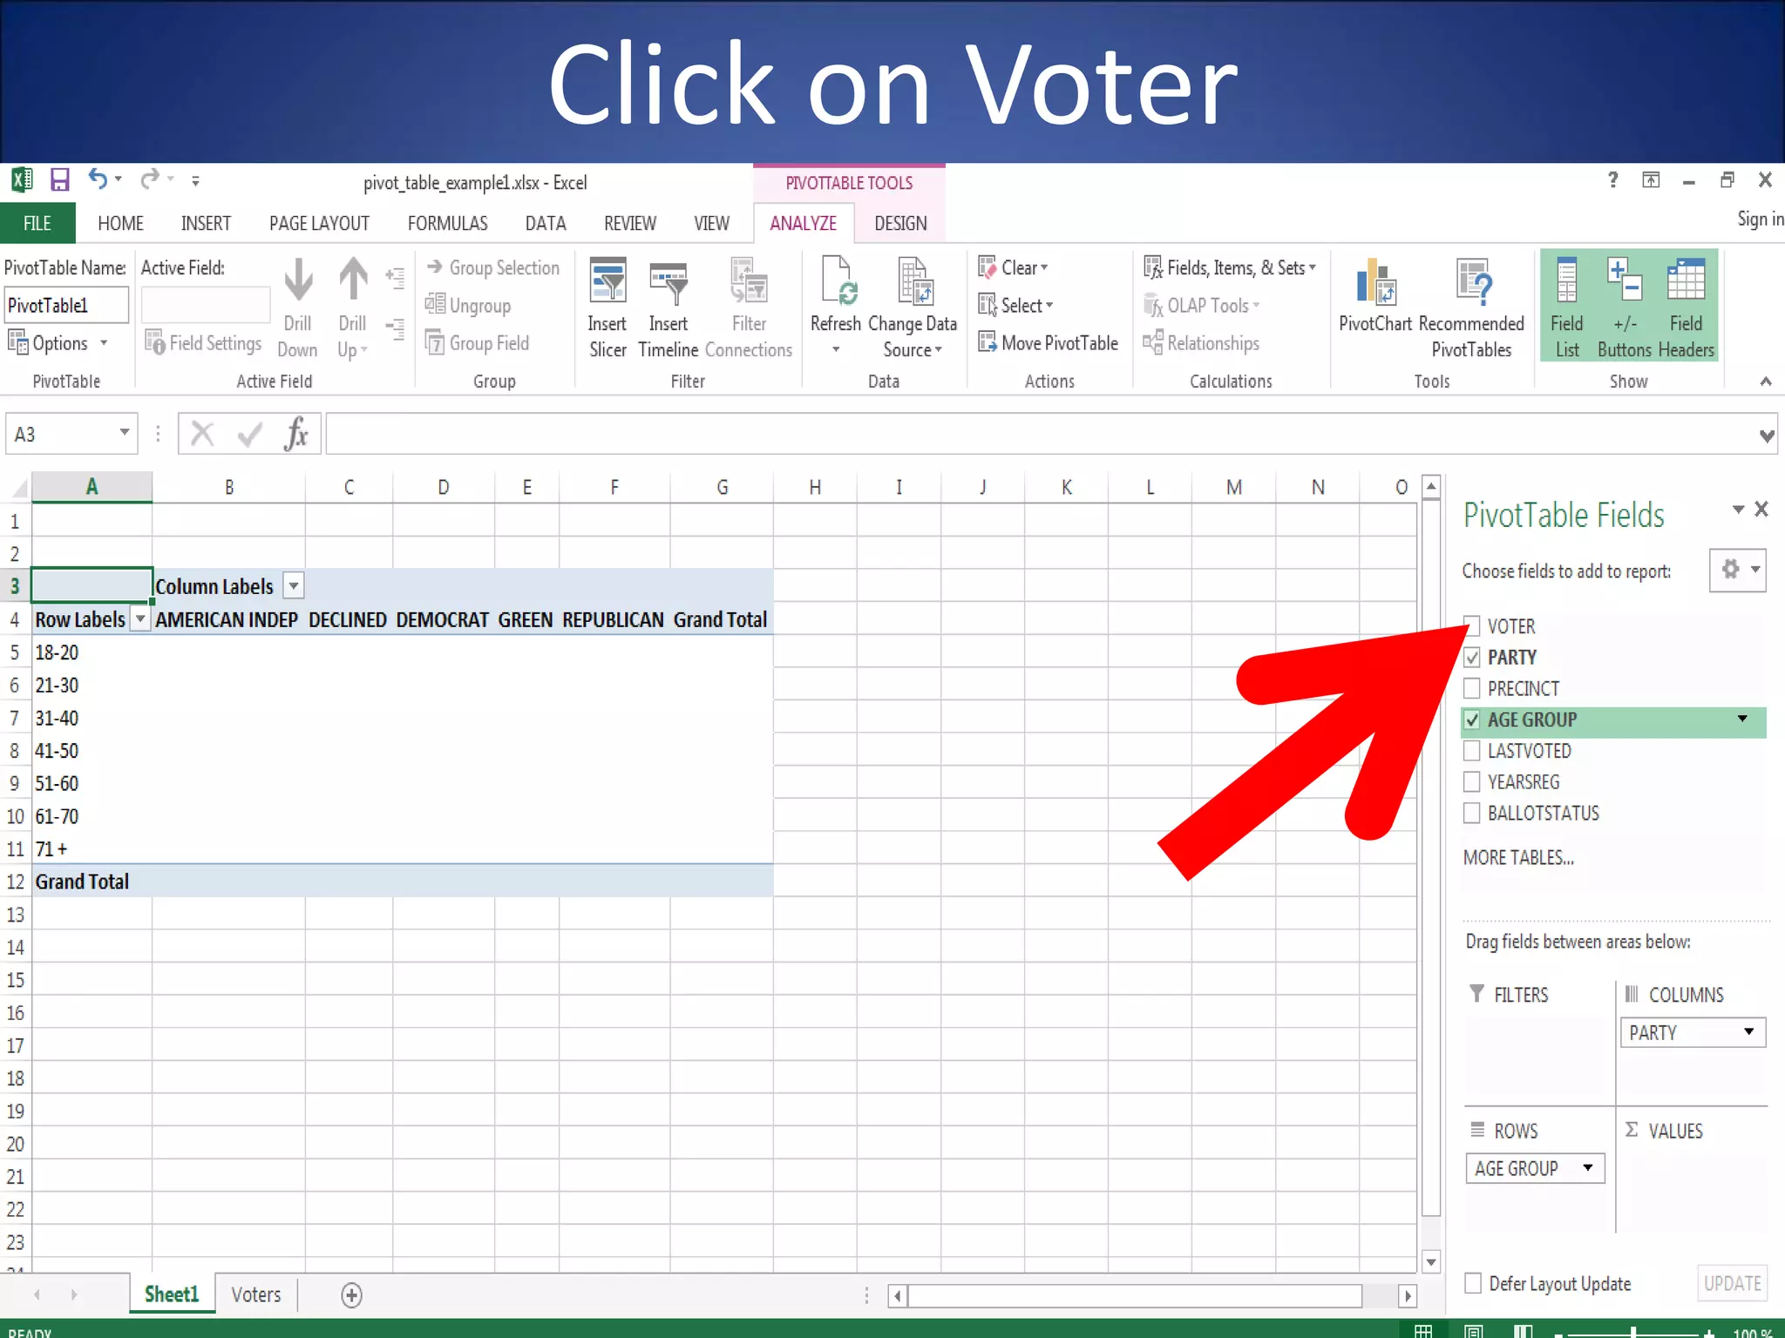Viewport: 1785px width, 1338px height.
Task: Expand the Select dropdown
Action: coord(1049,305)
